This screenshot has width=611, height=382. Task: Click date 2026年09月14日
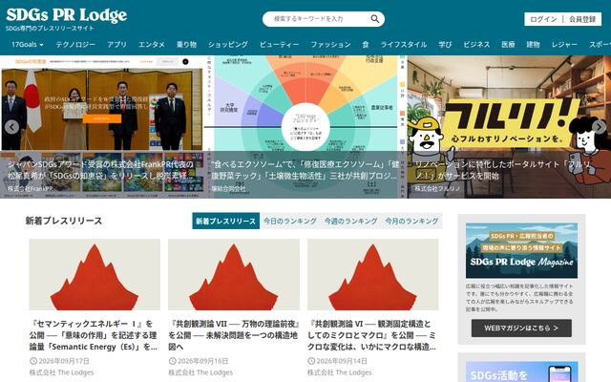pyautogui.click(x=342, y=361)
